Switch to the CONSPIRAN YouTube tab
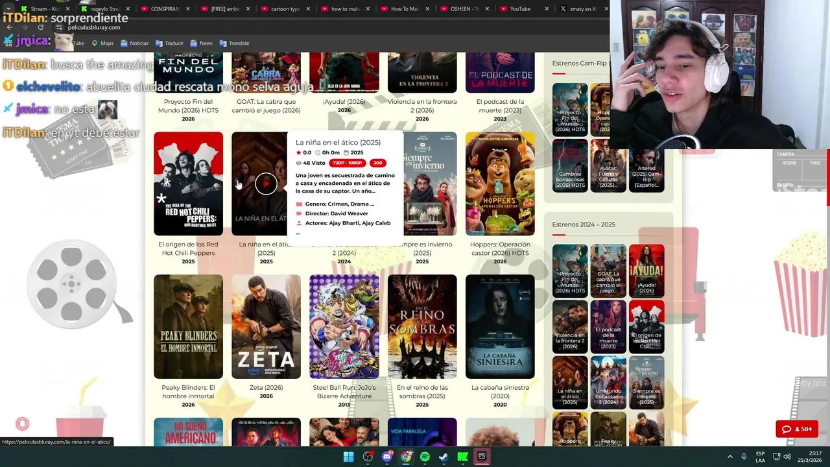This screenshot has height=467, width=830. click(164, 9)
